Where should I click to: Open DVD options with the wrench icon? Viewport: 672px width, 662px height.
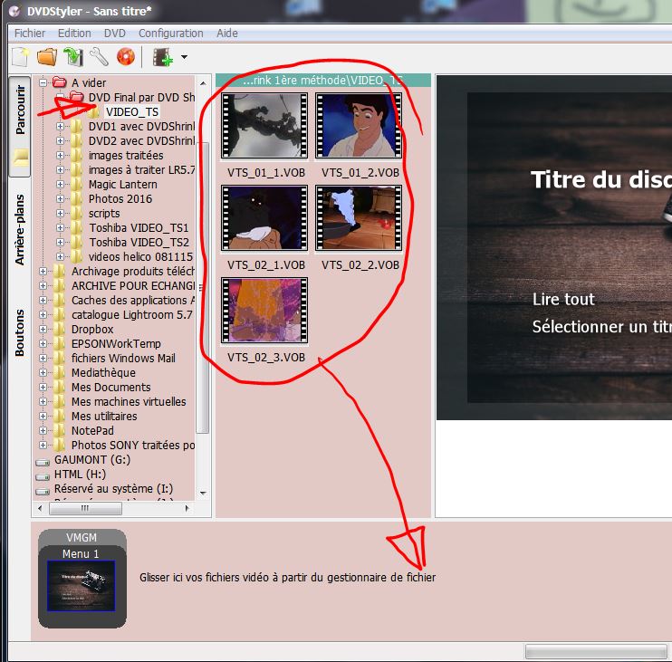click(x=99, y=57)
